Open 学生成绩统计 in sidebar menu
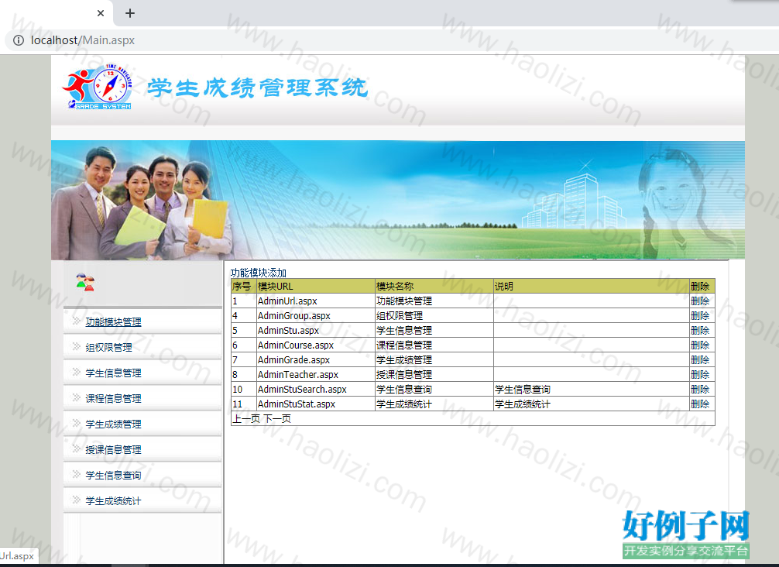This screenshot has width=779, height=567. 113,501
